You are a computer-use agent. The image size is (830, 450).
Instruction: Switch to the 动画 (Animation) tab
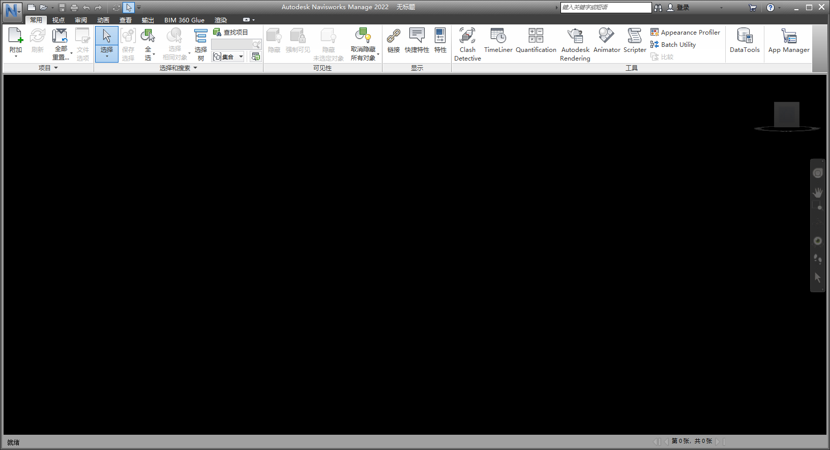103,20
